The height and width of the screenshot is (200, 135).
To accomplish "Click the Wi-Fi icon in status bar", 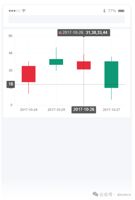I will click(x=24, y=11).
